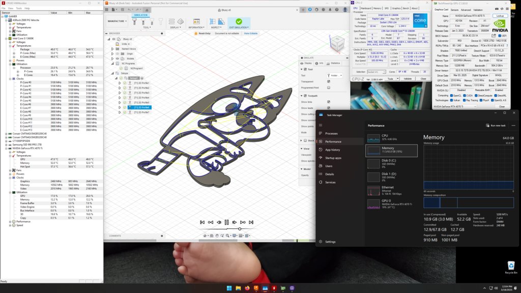Click the new design plus icon in Fusion
The image size is (521, 293).
[303, 10]
